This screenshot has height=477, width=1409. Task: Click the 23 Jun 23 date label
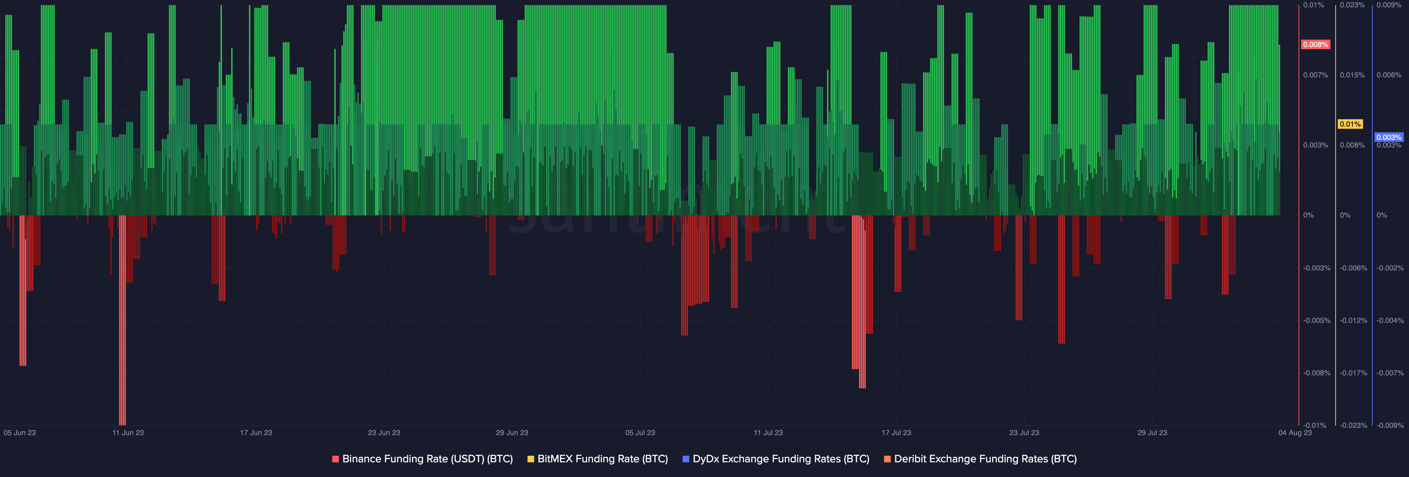tap(384, 433)
